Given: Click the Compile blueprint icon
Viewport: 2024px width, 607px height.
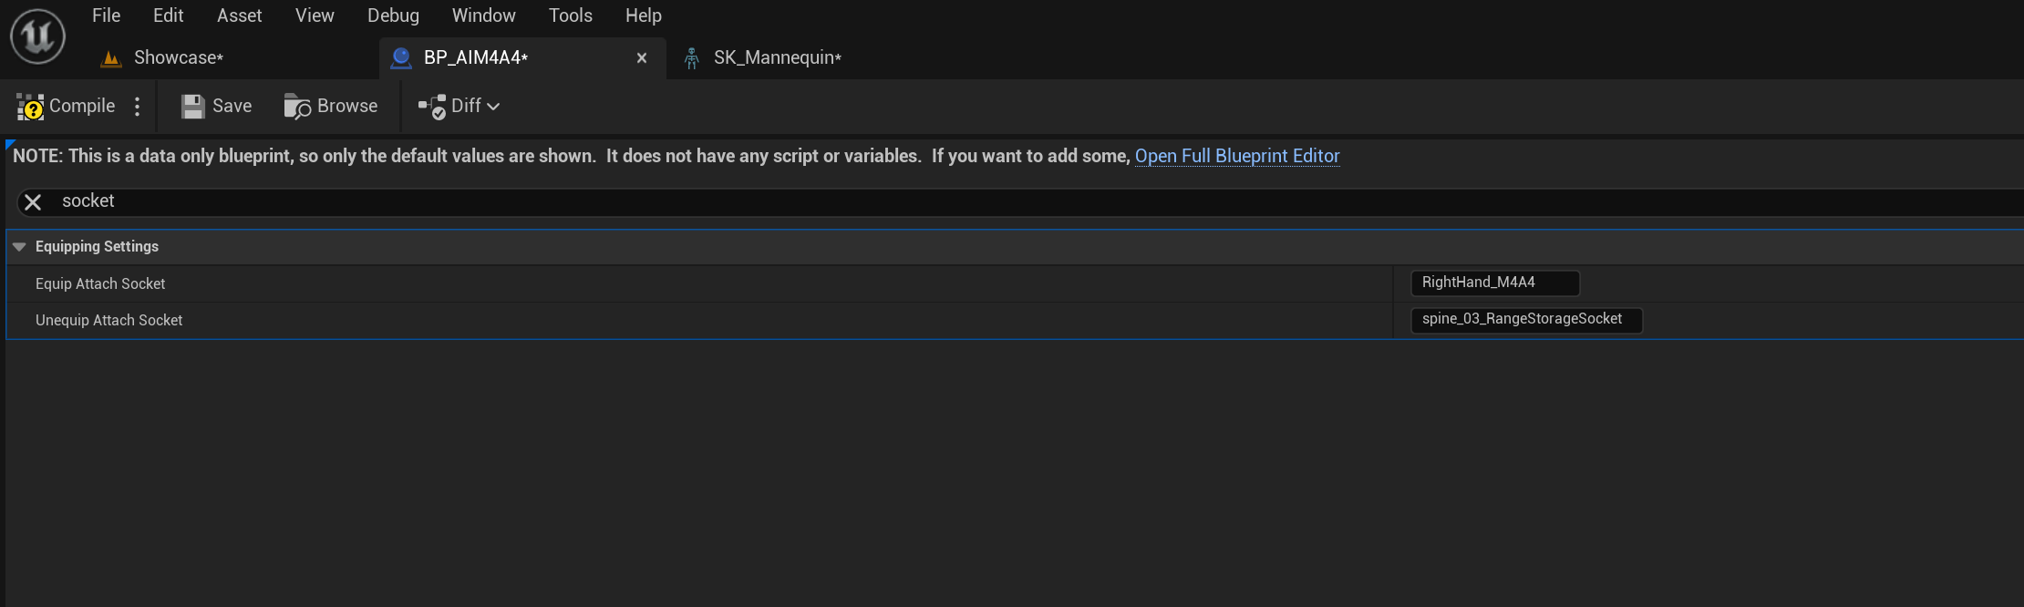Looking at the screenshot, I should [30, 107].
